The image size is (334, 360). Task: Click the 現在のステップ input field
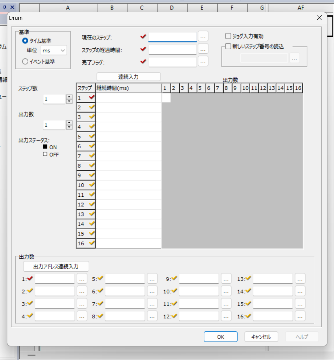point(173,37)
